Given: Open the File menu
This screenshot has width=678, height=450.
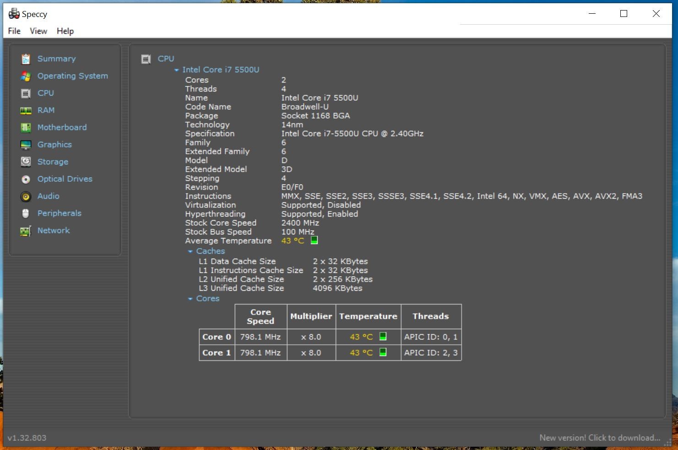Looking at the screenshot, I should point(14,31).
